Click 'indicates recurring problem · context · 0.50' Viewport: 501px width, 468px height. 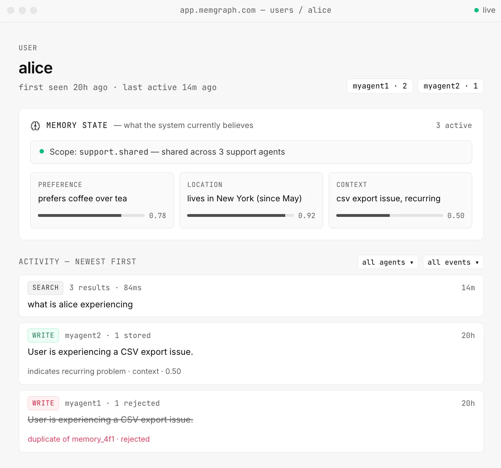pyautogui.click(x=104, y=371)
